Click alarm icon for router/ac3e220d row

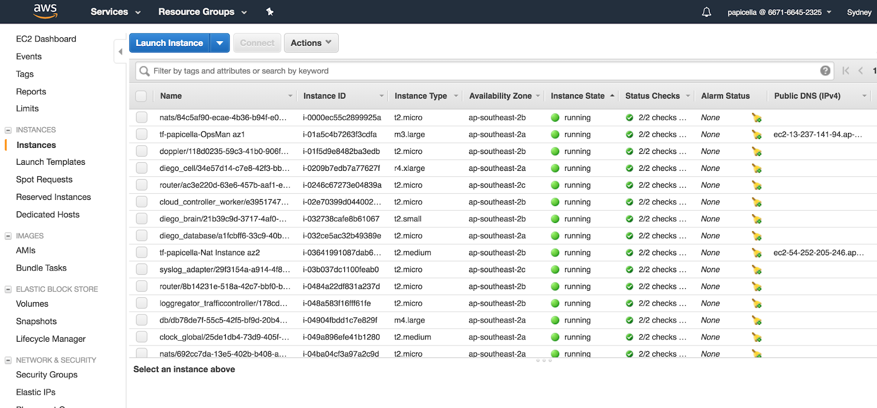point(757,186)
